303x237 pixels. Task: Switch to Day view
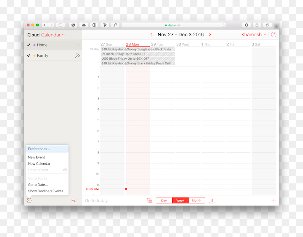pyautogui.click(x=164, y=200)
